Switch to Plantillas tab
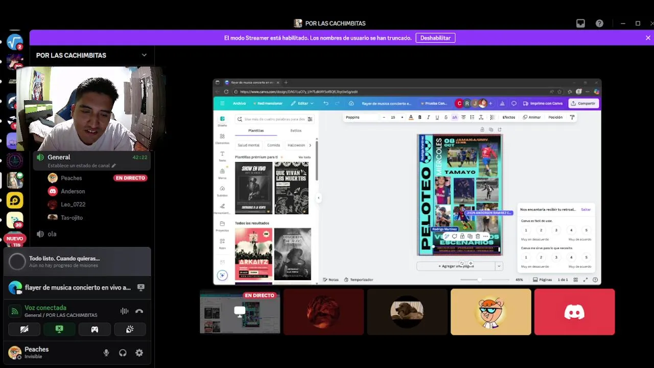The height and width of the screenshot is (368, 654). 256,131
